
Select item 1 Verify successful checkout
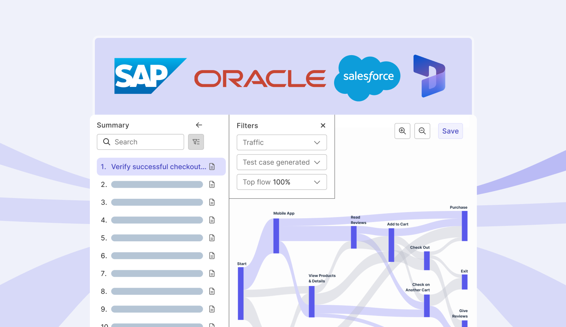[161, 167]
